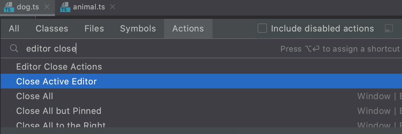Switch to the All tab

click(x=14, y=28)
